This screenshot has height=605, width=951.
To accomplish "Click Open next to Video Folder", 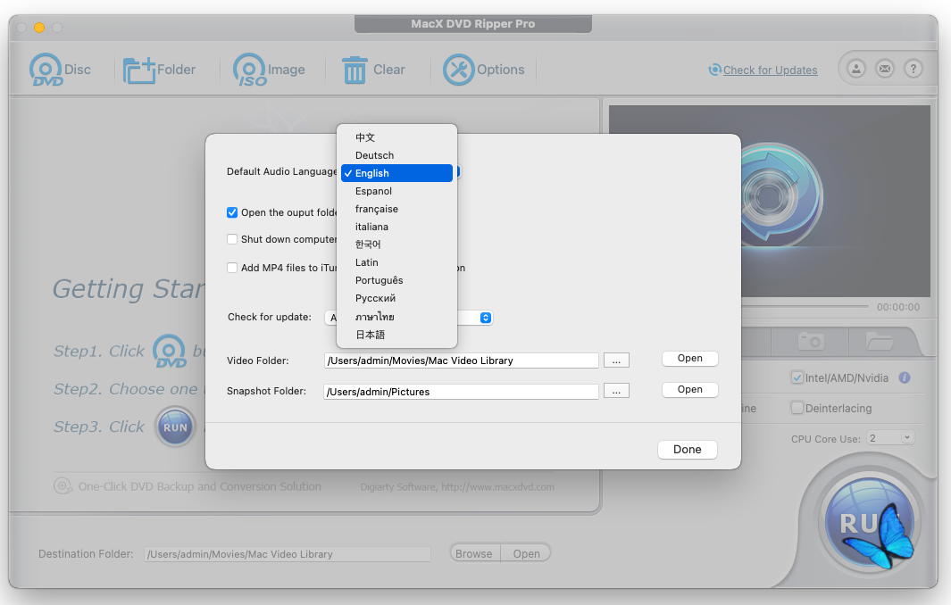I will [x=689, y=359].
